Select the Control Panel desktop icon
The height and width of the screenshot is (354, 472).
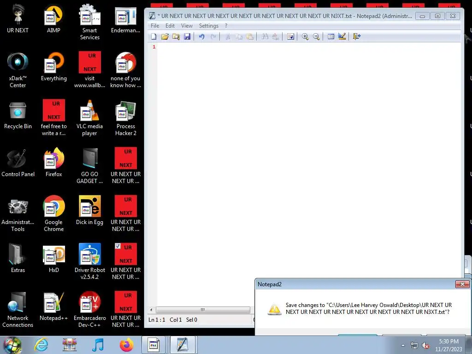pos(18,163)
